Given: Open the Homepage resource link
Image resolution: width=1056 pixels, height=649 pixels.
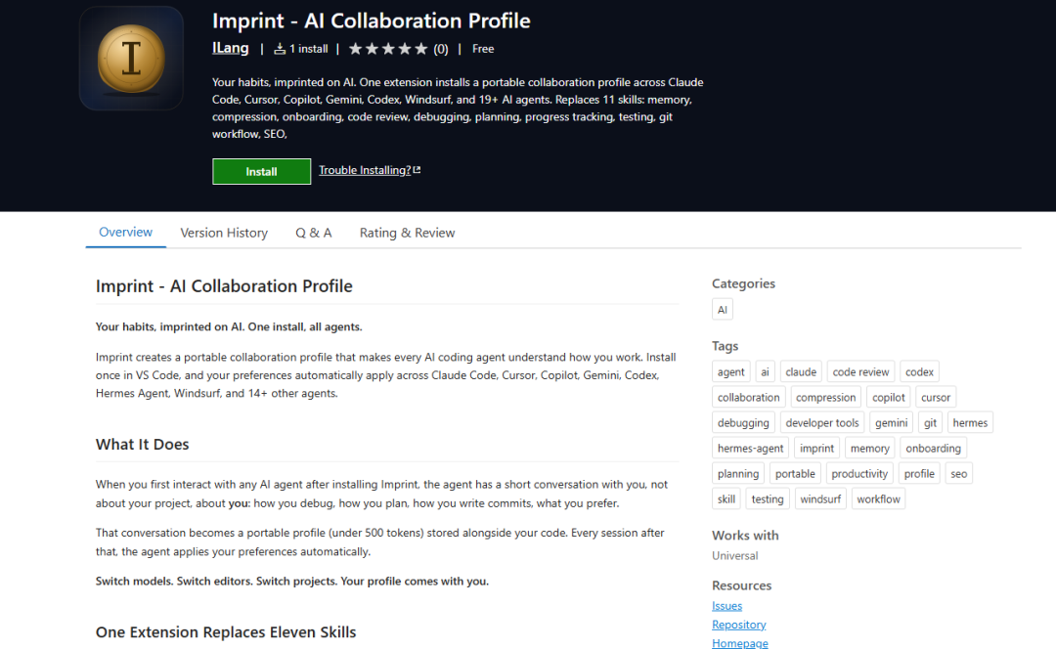Looking at the screenshot, I should click(739, 643).
